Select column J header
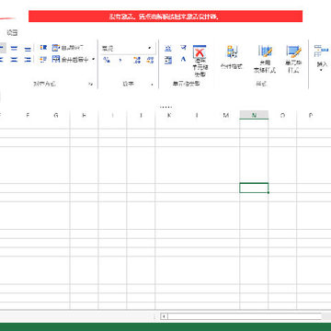Screen dimensions: 331x331 (141, 115)
